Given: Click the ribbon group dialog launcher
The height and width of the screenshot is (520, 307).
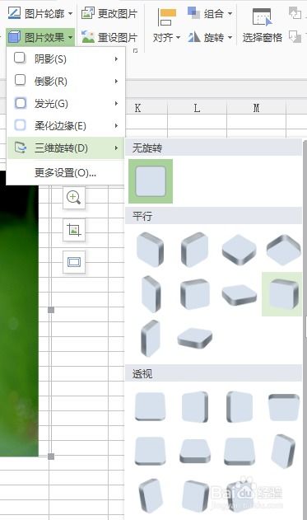Looking at the screenshot, I should (136, 50).
